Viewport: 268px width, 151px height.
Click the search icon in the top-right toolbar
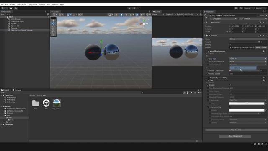[x=241, y=8]
